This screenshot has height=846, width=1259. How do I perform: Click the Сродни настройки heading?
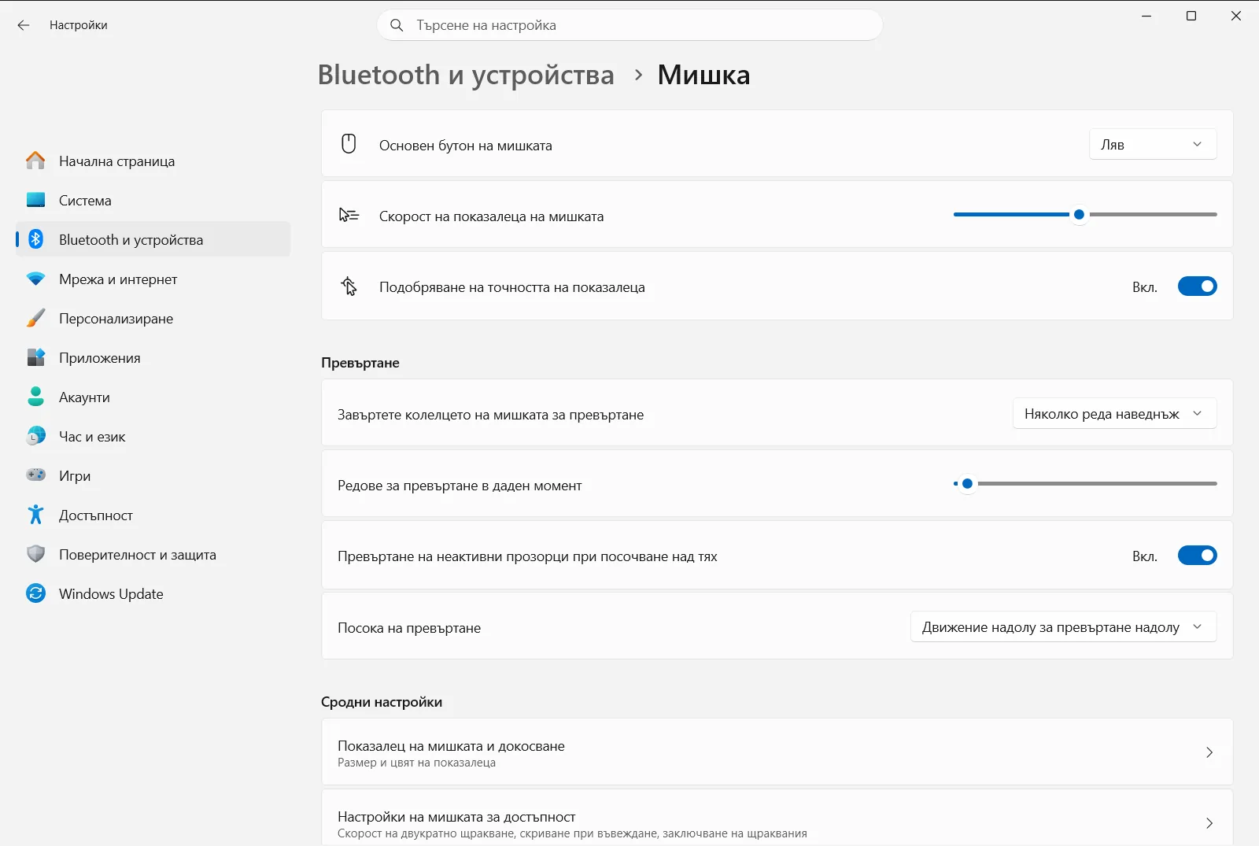[382, 702]
